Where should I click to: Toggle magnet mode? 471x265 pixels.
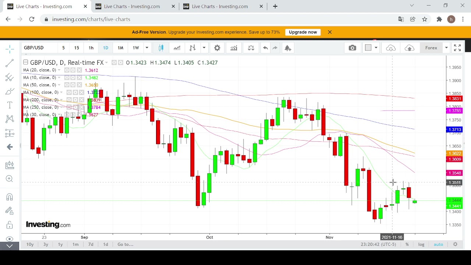pyautogui.click(x=10, y=197)
